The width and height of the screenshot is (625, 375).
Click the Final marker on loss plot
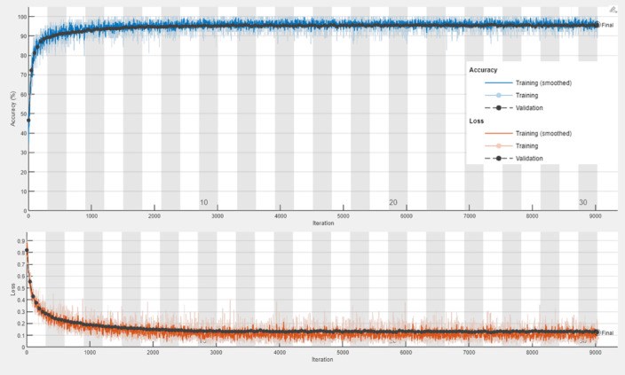coord(597,333)
